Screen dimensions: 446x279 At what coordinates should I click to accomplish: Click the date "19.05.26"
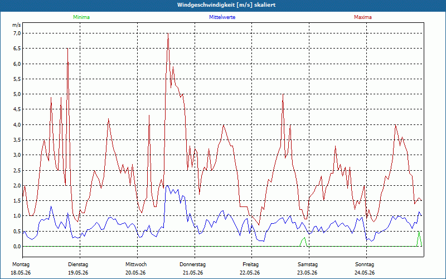pos(78,273)
